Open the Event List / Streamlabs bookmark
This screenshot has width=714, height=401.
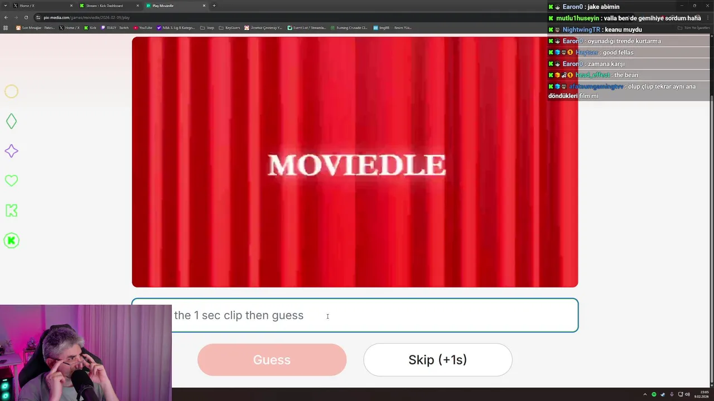[306, 27]
